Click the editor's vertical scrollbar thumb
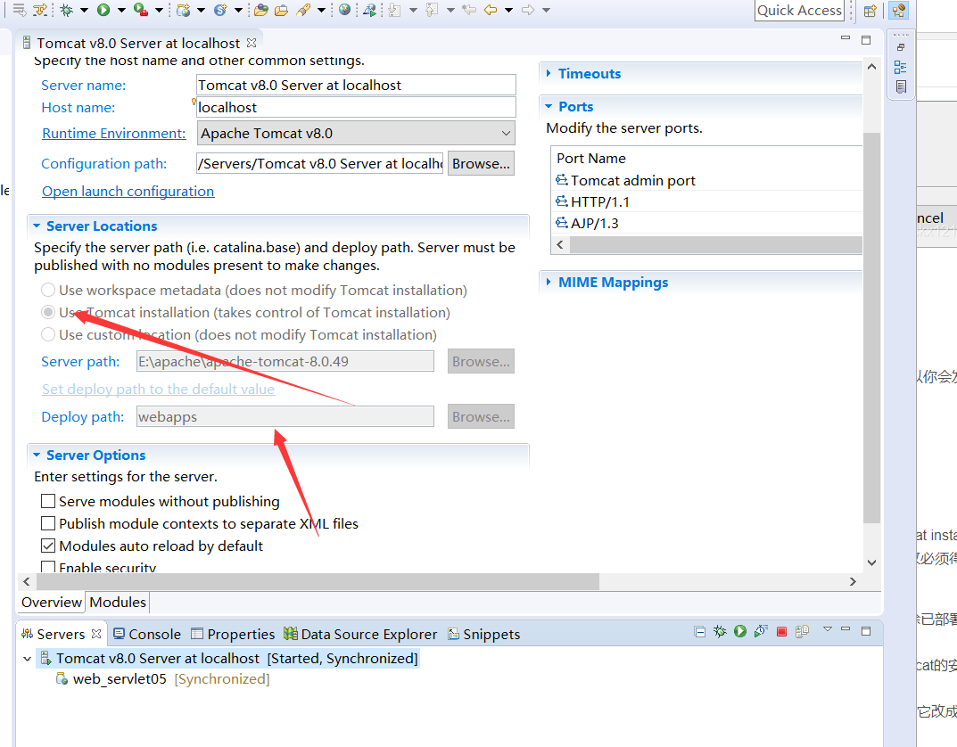The height and width of the screenshot is (747, 957). [871, 328]
